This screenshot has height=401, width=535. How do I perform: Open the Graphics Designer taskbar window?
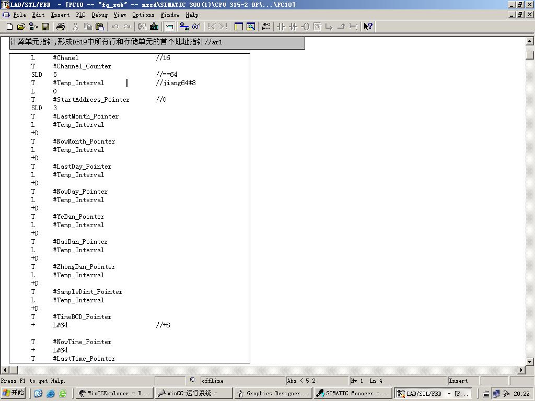click(273, 393)
